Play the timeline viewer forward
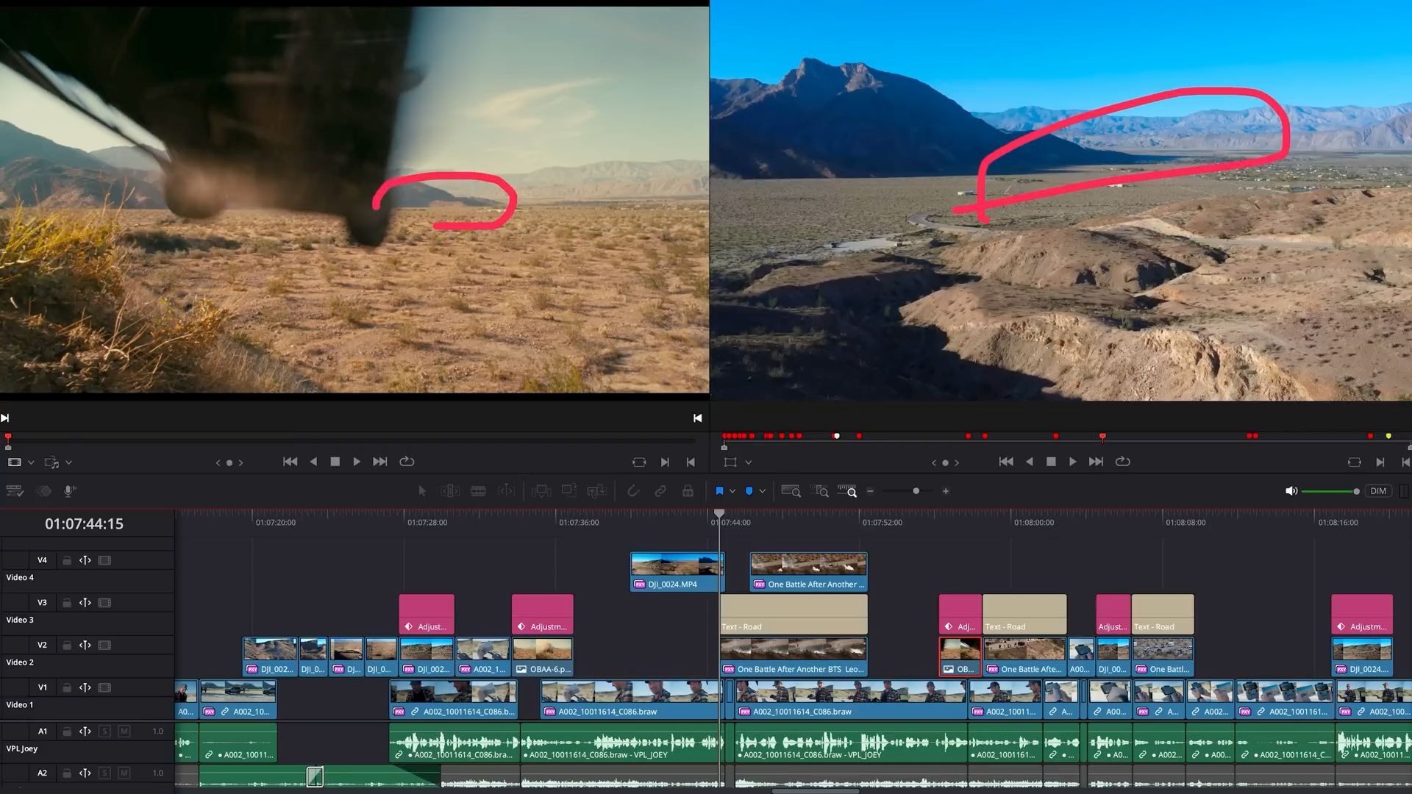The width and height of the screenshot is (1412, 794). pyautogui.click(x=1072, y=462)
